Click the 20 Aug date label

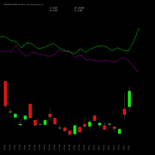tap(49, 148)
